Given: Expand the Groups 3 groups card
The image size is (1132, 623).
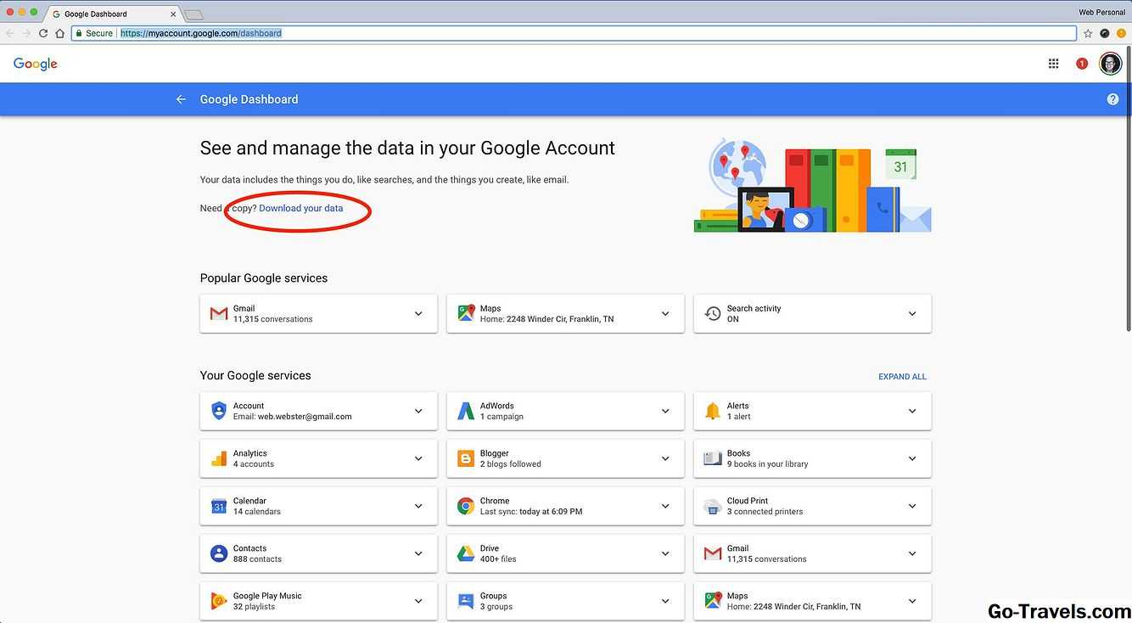Looking at the screenshot, I should [x=665, y=601].
